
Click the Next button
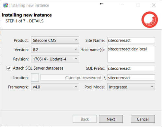111,119
